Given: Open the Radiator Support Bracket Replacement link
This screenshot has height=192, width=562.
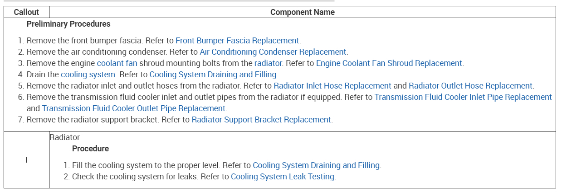Looking at the screenshot, I should (261, 120).
